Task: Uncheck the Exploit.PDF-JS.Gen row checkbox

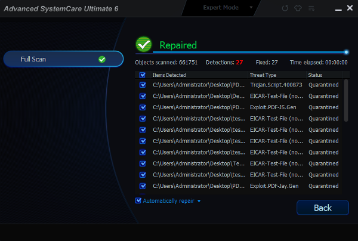Action: tap(143, 107)
